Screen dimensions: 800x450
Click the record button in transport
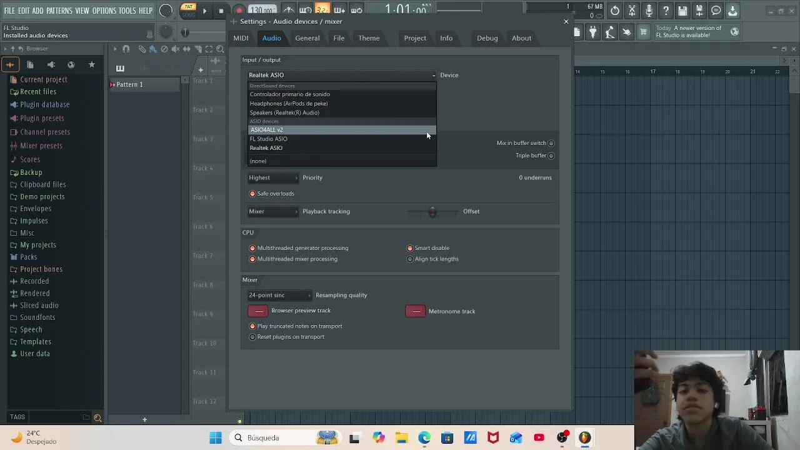[239, 11]
